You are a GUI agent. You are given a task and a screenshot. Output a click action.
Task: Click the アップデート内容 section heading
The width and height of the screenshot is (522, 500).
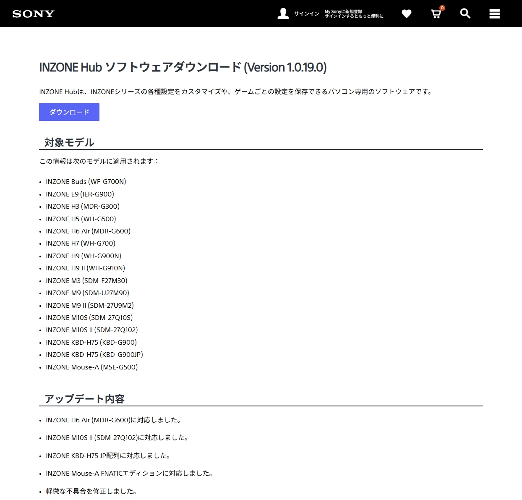tap(84, 399)
